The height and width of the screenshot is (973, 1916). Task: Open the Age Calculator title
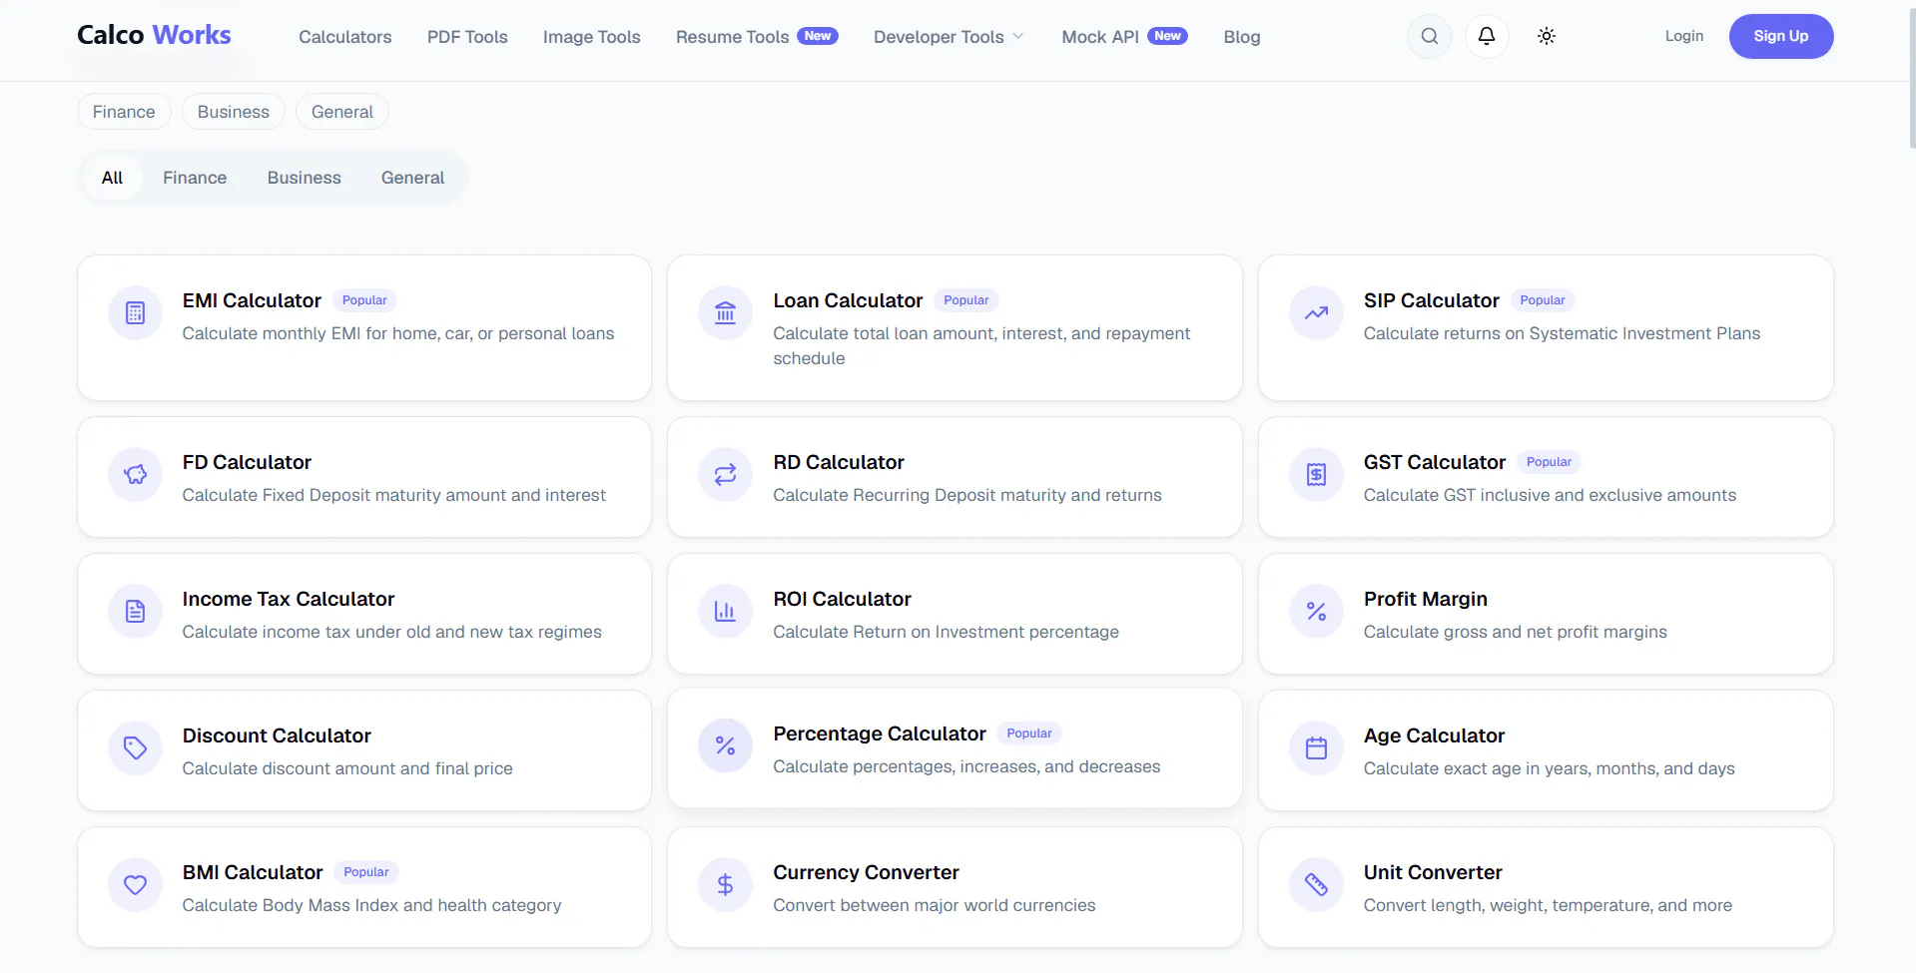pos(1434,735)
